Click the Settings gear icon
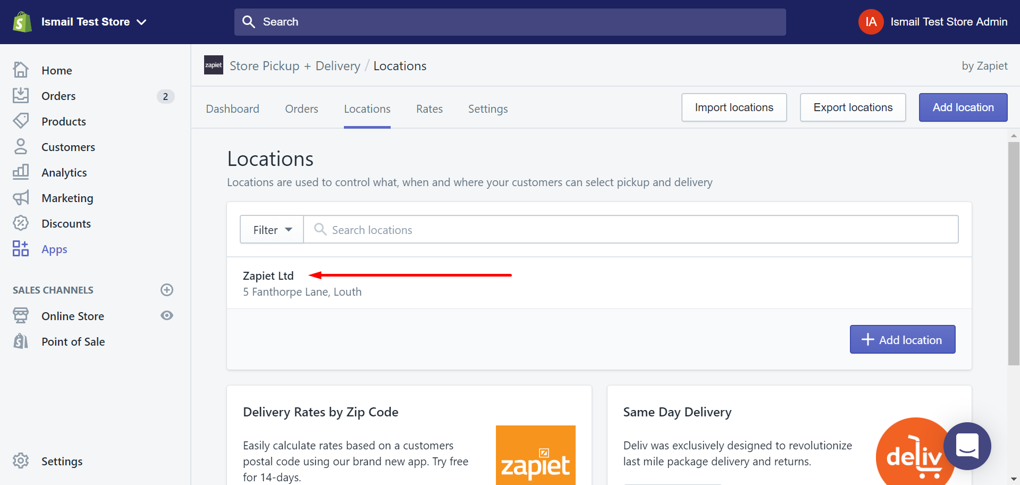The width and height of the screenshot is (1020, 485). point(21,461)
